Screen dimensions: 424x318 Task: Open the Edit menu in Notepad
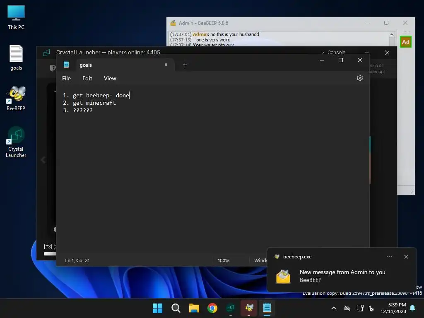click(x=87, y=78)
